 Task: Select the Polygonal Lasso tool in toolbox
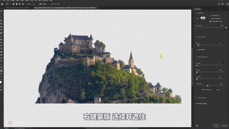1,17
